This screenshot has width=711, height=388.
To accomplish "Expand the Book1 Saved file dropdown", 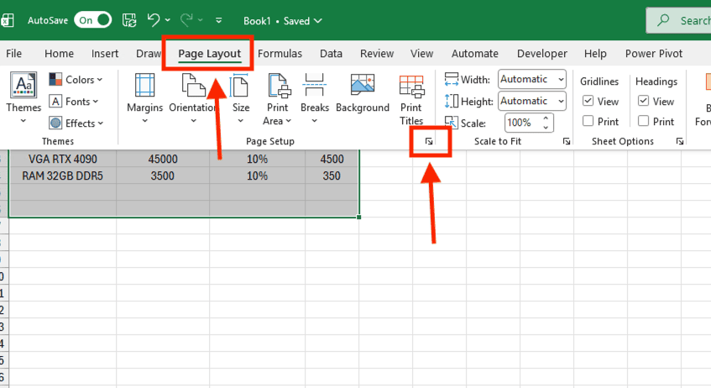I will click(x=318, y=21).
